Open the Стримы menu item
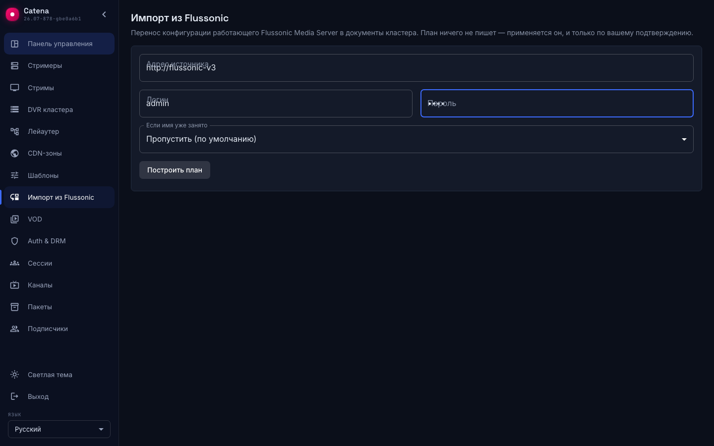Viewport: 714px width, 446px height. coord(59,88)
